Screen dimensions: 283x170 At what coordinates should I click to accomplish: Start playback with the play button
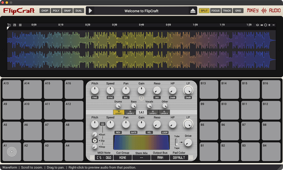[90, 11]
